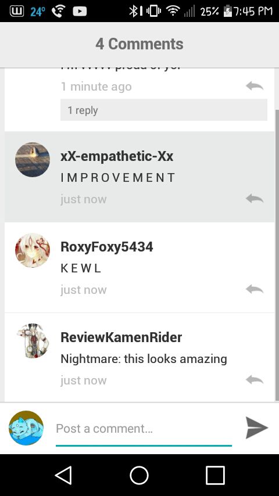Expand the '1 reply' thread
Image resolution: width=279 pixels, height=496 pixels.
pos(164,110)
